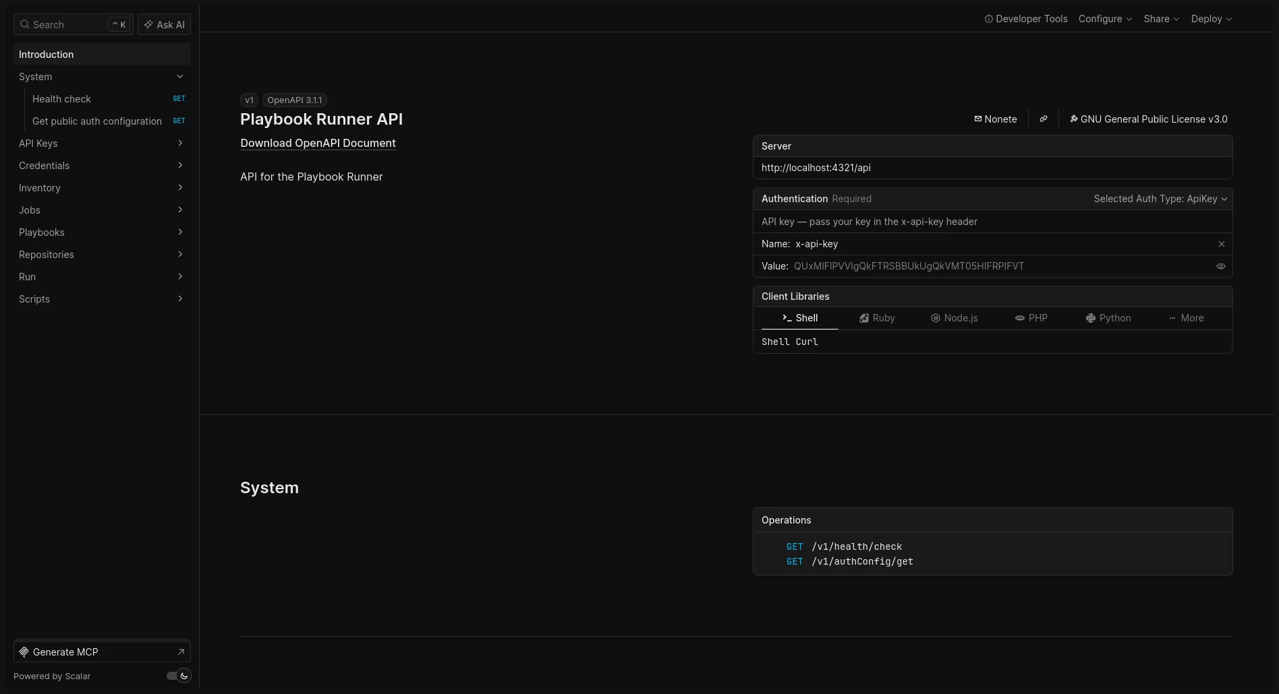Expand the API Keys sidebar section

click(x=180, y=144)
